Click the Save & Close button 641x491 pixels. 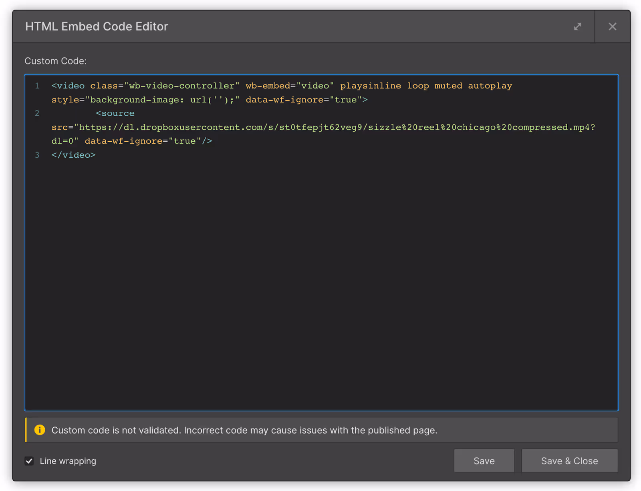(569, 461)
